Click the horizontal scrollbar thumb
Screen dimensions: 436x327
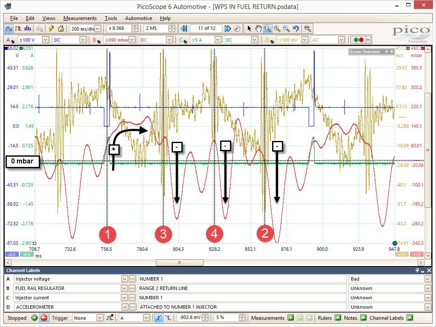coord(179,262)
